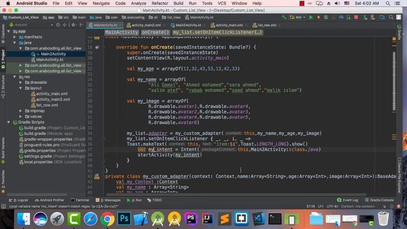Image resolution: width=407 pixels, height=229 pixels.
Task: Click scroll-from-source target icon in Project panel
Action: click(58, 25)
